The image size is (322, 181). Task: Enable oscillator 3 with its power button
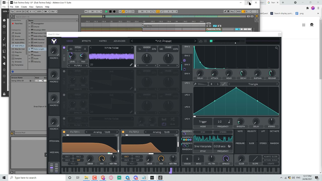point(64,95)
